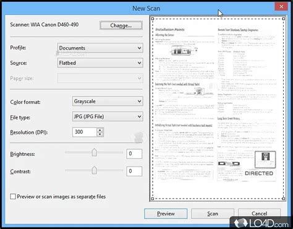Click the Brightness value input box
This screenshot has width=293, height=229.
(x=134, y=153)
